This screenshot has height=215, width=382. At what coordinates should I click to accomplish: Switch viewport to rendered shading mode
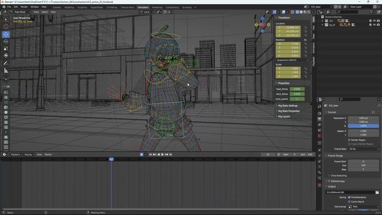(309, 12)
